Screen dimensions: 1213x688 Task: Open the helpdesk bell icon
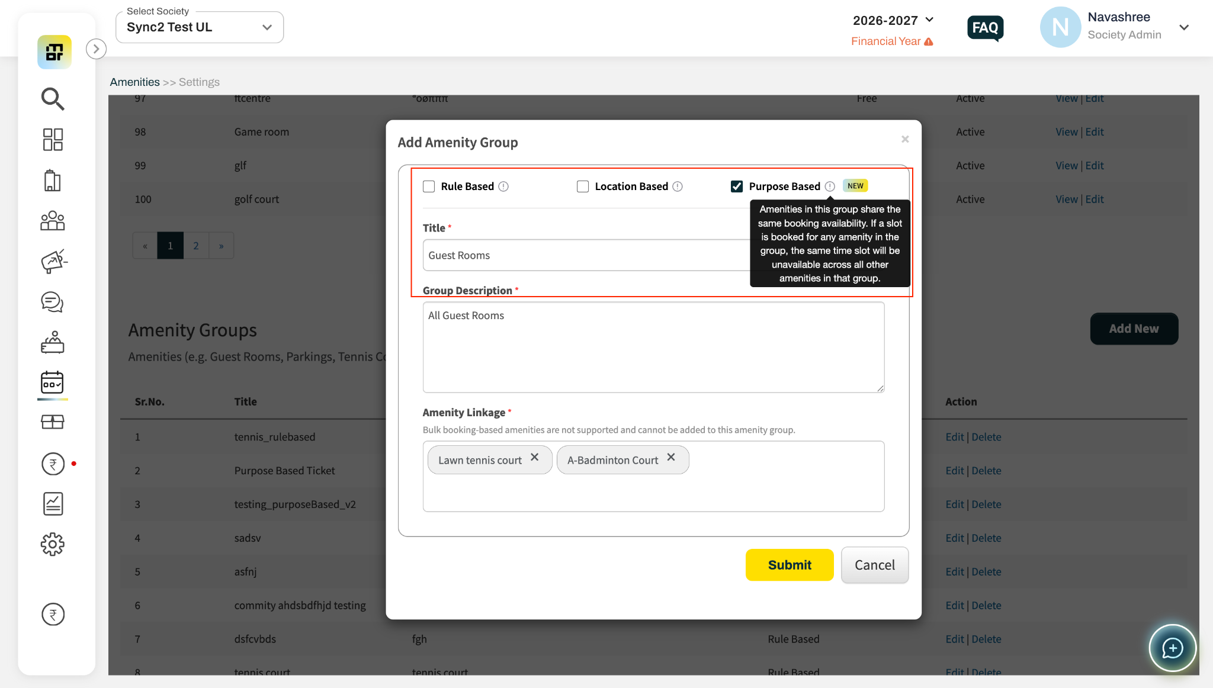pyautogui.click(x=53, y=342)
